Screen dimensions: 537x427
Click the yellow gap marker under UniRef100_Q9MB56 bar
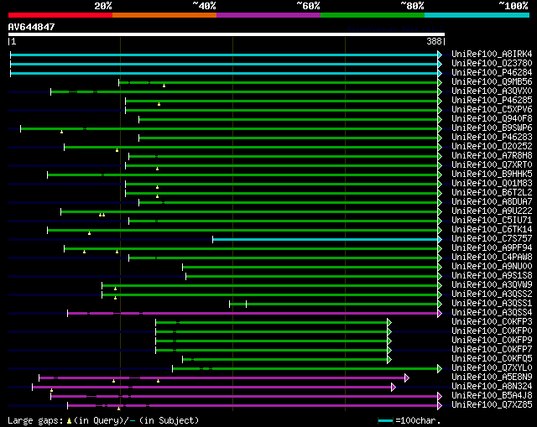tap(164, 86)
